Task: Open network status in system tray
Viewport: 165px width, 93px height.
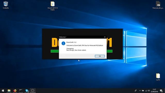Action: coord(146,91)
